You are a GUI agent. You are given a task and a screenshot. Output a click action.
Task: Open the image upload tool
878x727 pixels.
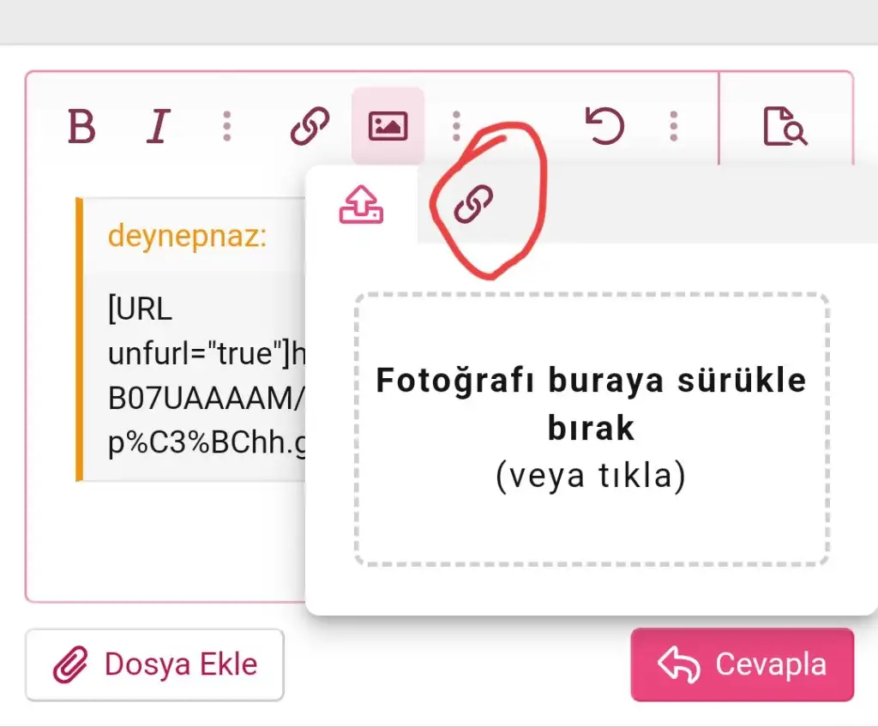click(388, 124)
